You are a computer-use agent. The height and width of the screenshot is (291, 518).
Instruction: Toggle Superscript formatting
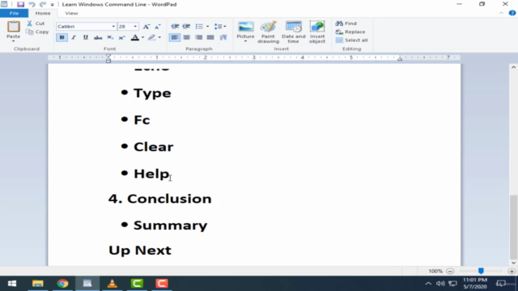122,37
